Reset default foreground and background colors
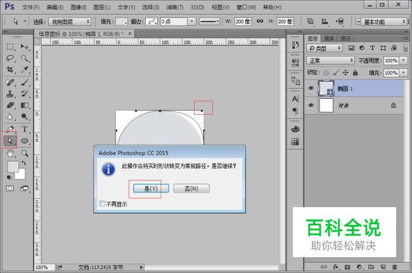412x273 pixels. point(9,178)
